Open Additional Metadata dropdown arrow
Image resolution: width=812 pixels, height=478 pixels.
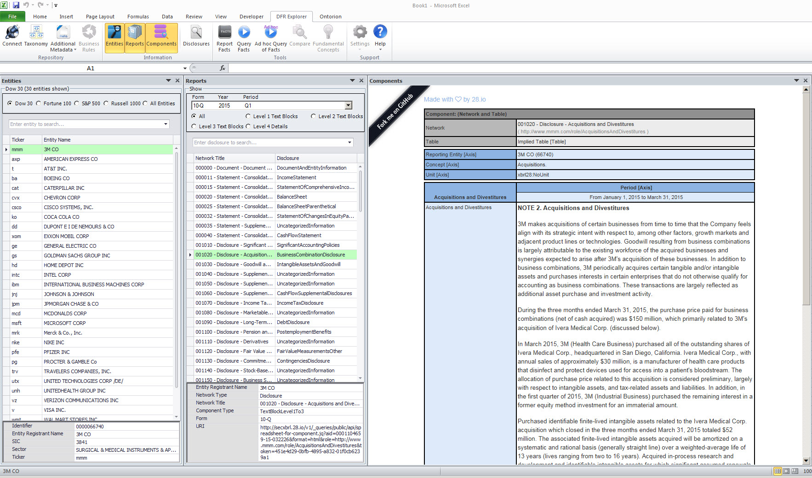click(75, 50)
